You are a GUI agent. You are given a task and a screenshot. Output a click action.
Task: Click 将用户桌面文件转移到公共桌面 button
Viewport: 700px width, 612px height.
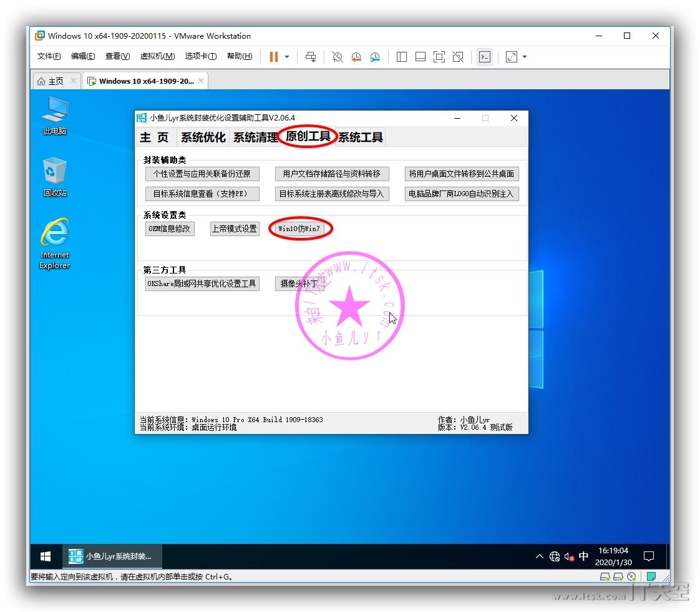point(462,174)
